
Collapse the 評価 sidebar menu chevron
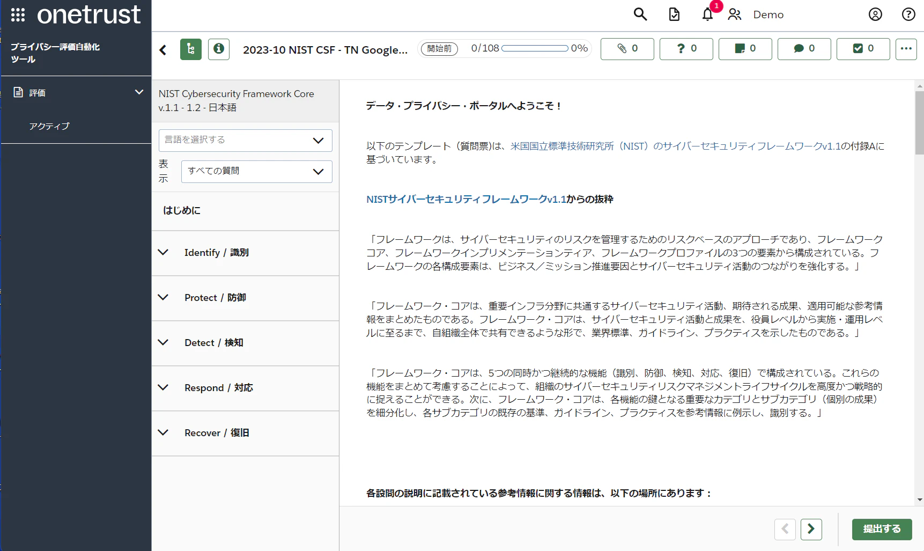(x=139, y=92)
